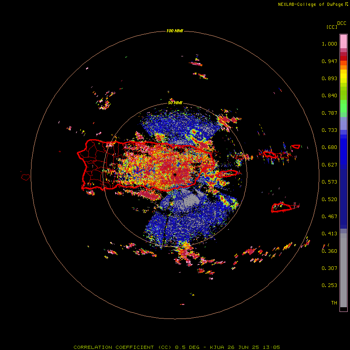Click the 0.360 scale value
Image resolution: width=350 pixels, height=350 pixels.
point(329,251)
